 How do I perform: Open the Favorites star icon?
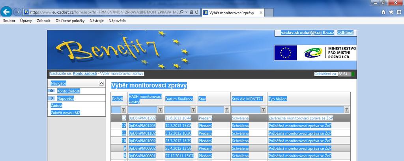(391, 12)
